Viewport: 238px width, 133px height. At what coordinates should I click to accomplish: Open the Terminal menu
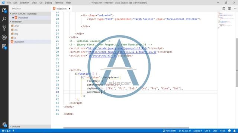click(59, 3)
